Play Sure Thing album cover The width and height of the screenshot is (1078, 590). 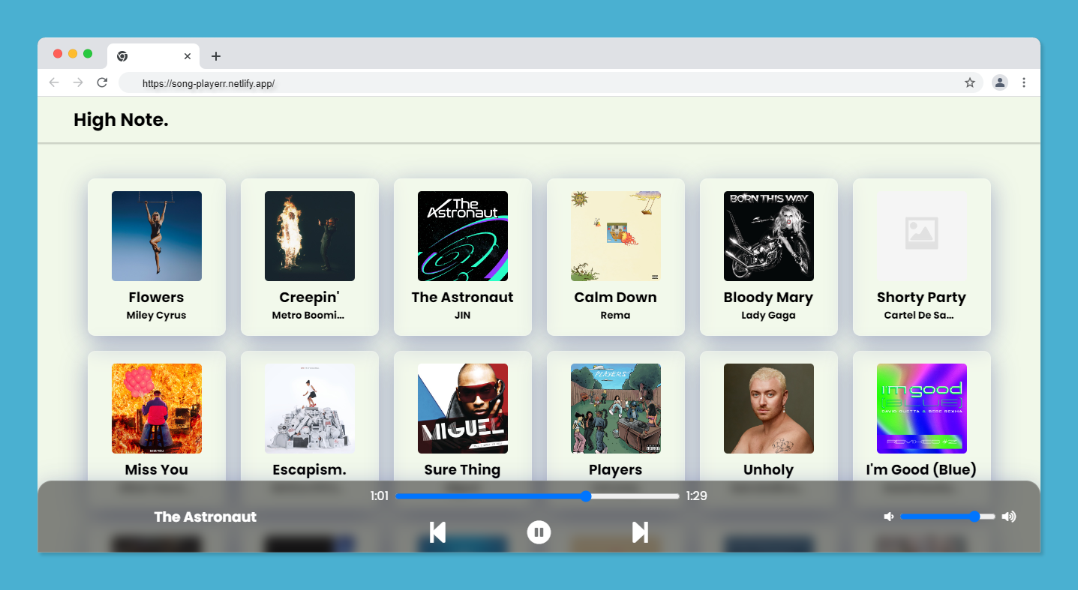pyautogui.click(x=463, y=409)
